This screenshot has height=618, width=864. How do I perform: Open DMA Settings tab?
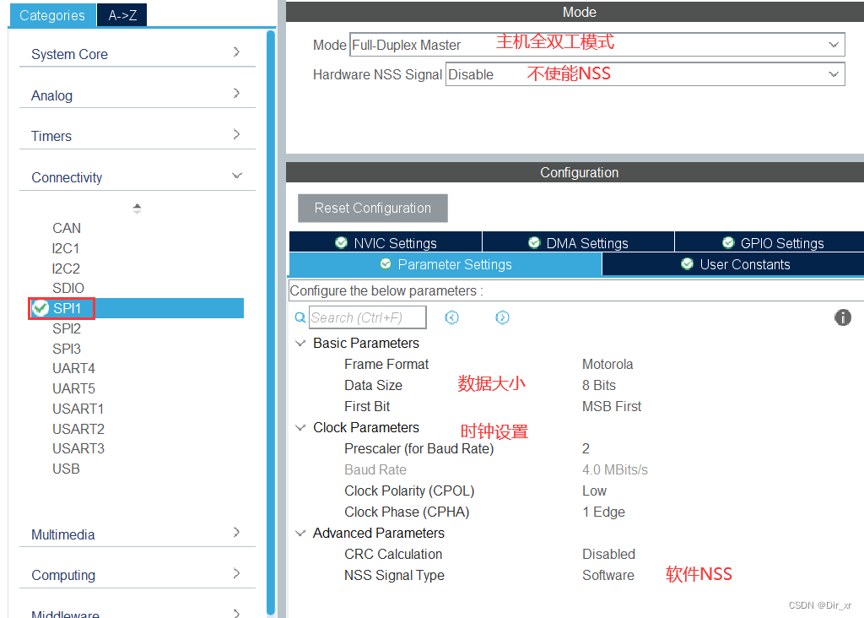pos(579,242)
